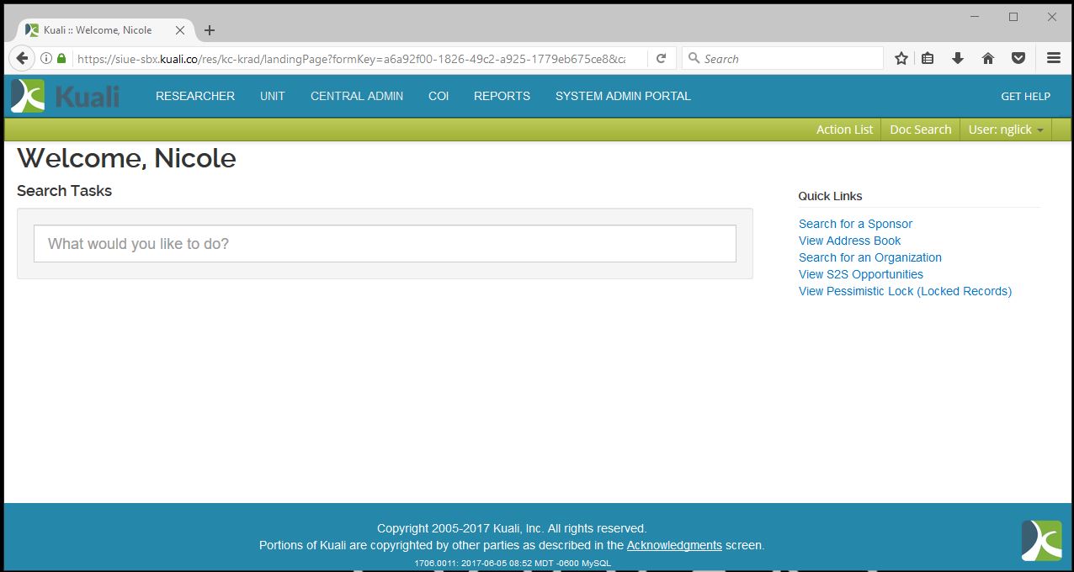Open the CENTRAL ADMIN menu

[357, 96]
